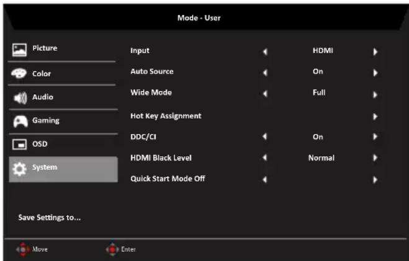Click the right arrow for DDC/CI
The width and height of the screenshot is (409, 261).
tap(375, 136)
